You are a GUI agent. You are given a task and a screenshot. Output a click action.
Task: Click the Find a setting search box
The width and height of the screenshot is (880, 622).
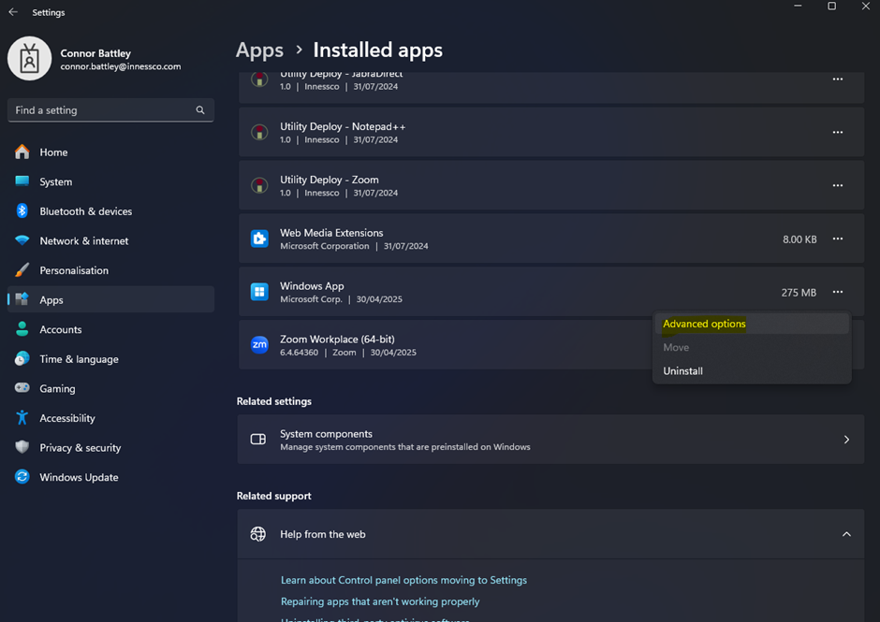(x=103, y=110)
